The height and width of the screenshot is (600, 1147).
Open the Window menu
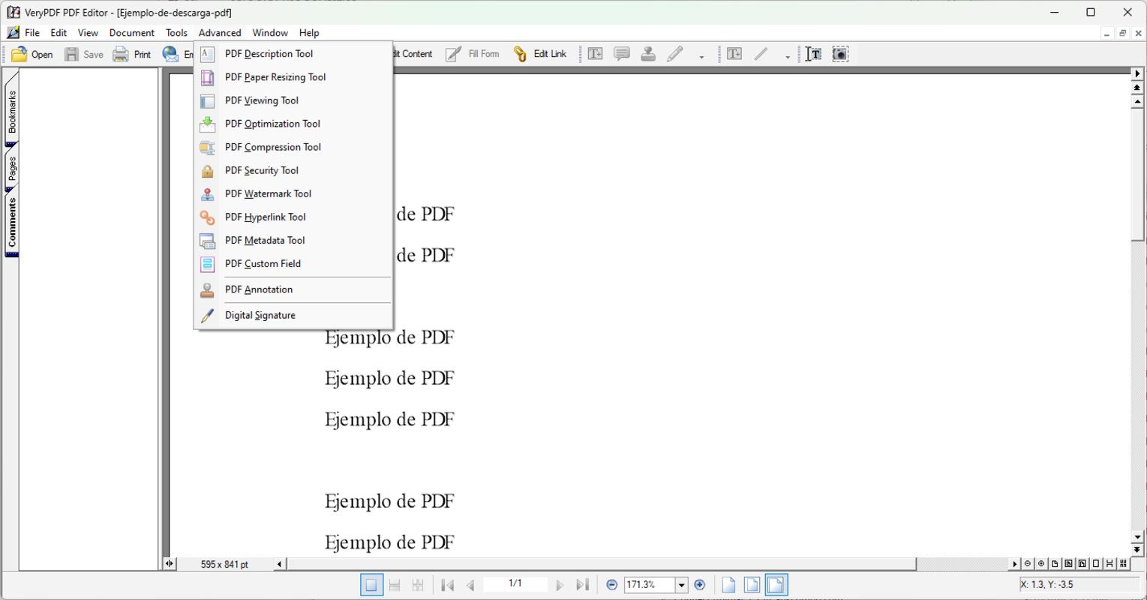(x=270, y=33)
